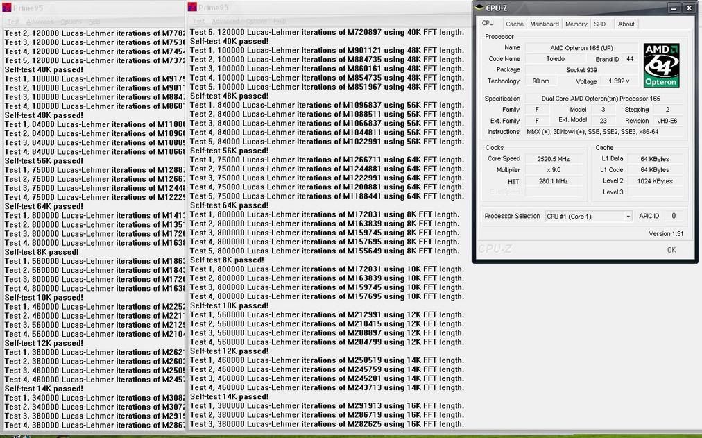Click the M282625 16K FFT test line in right Prime95
Image resolution: width=702 pixels, height=438 pixels.
[327, 424]
